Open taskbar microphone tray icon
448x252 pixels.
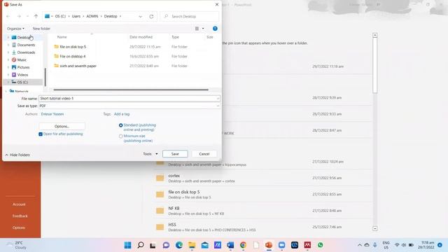[x=375, y=245]
